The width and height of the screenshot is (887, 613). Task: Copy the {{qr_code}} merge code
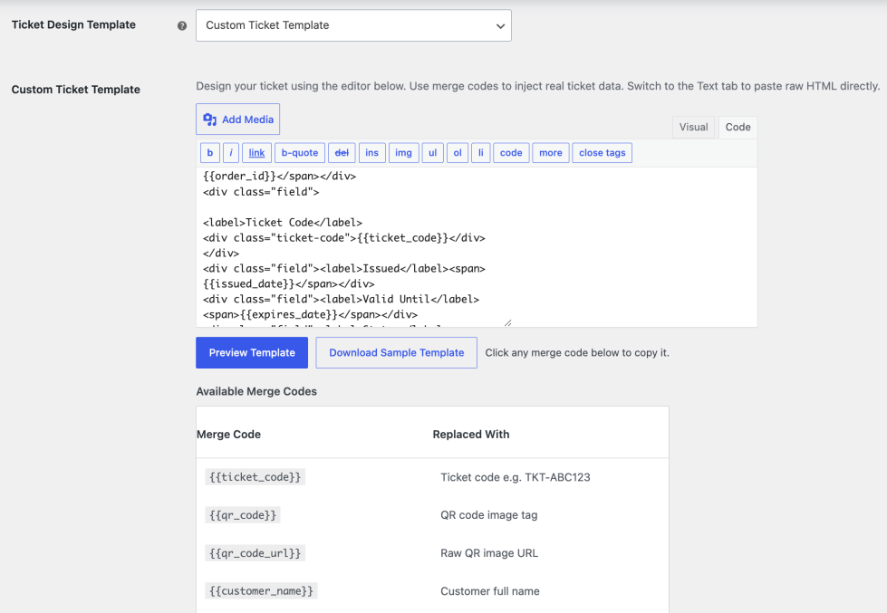click(243, 515)
